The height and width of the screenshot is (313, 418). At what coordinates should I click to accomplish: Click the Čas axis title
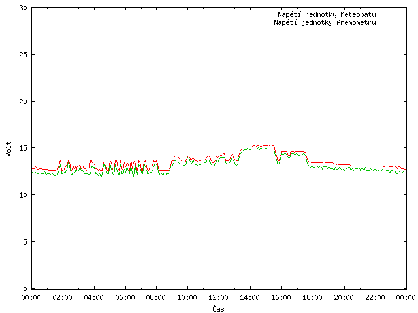click(218, 308)
